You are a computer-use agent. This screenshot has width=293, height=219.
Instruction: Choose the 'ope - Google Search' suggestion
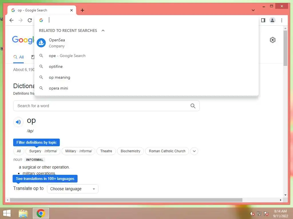(x=147, y=56)
